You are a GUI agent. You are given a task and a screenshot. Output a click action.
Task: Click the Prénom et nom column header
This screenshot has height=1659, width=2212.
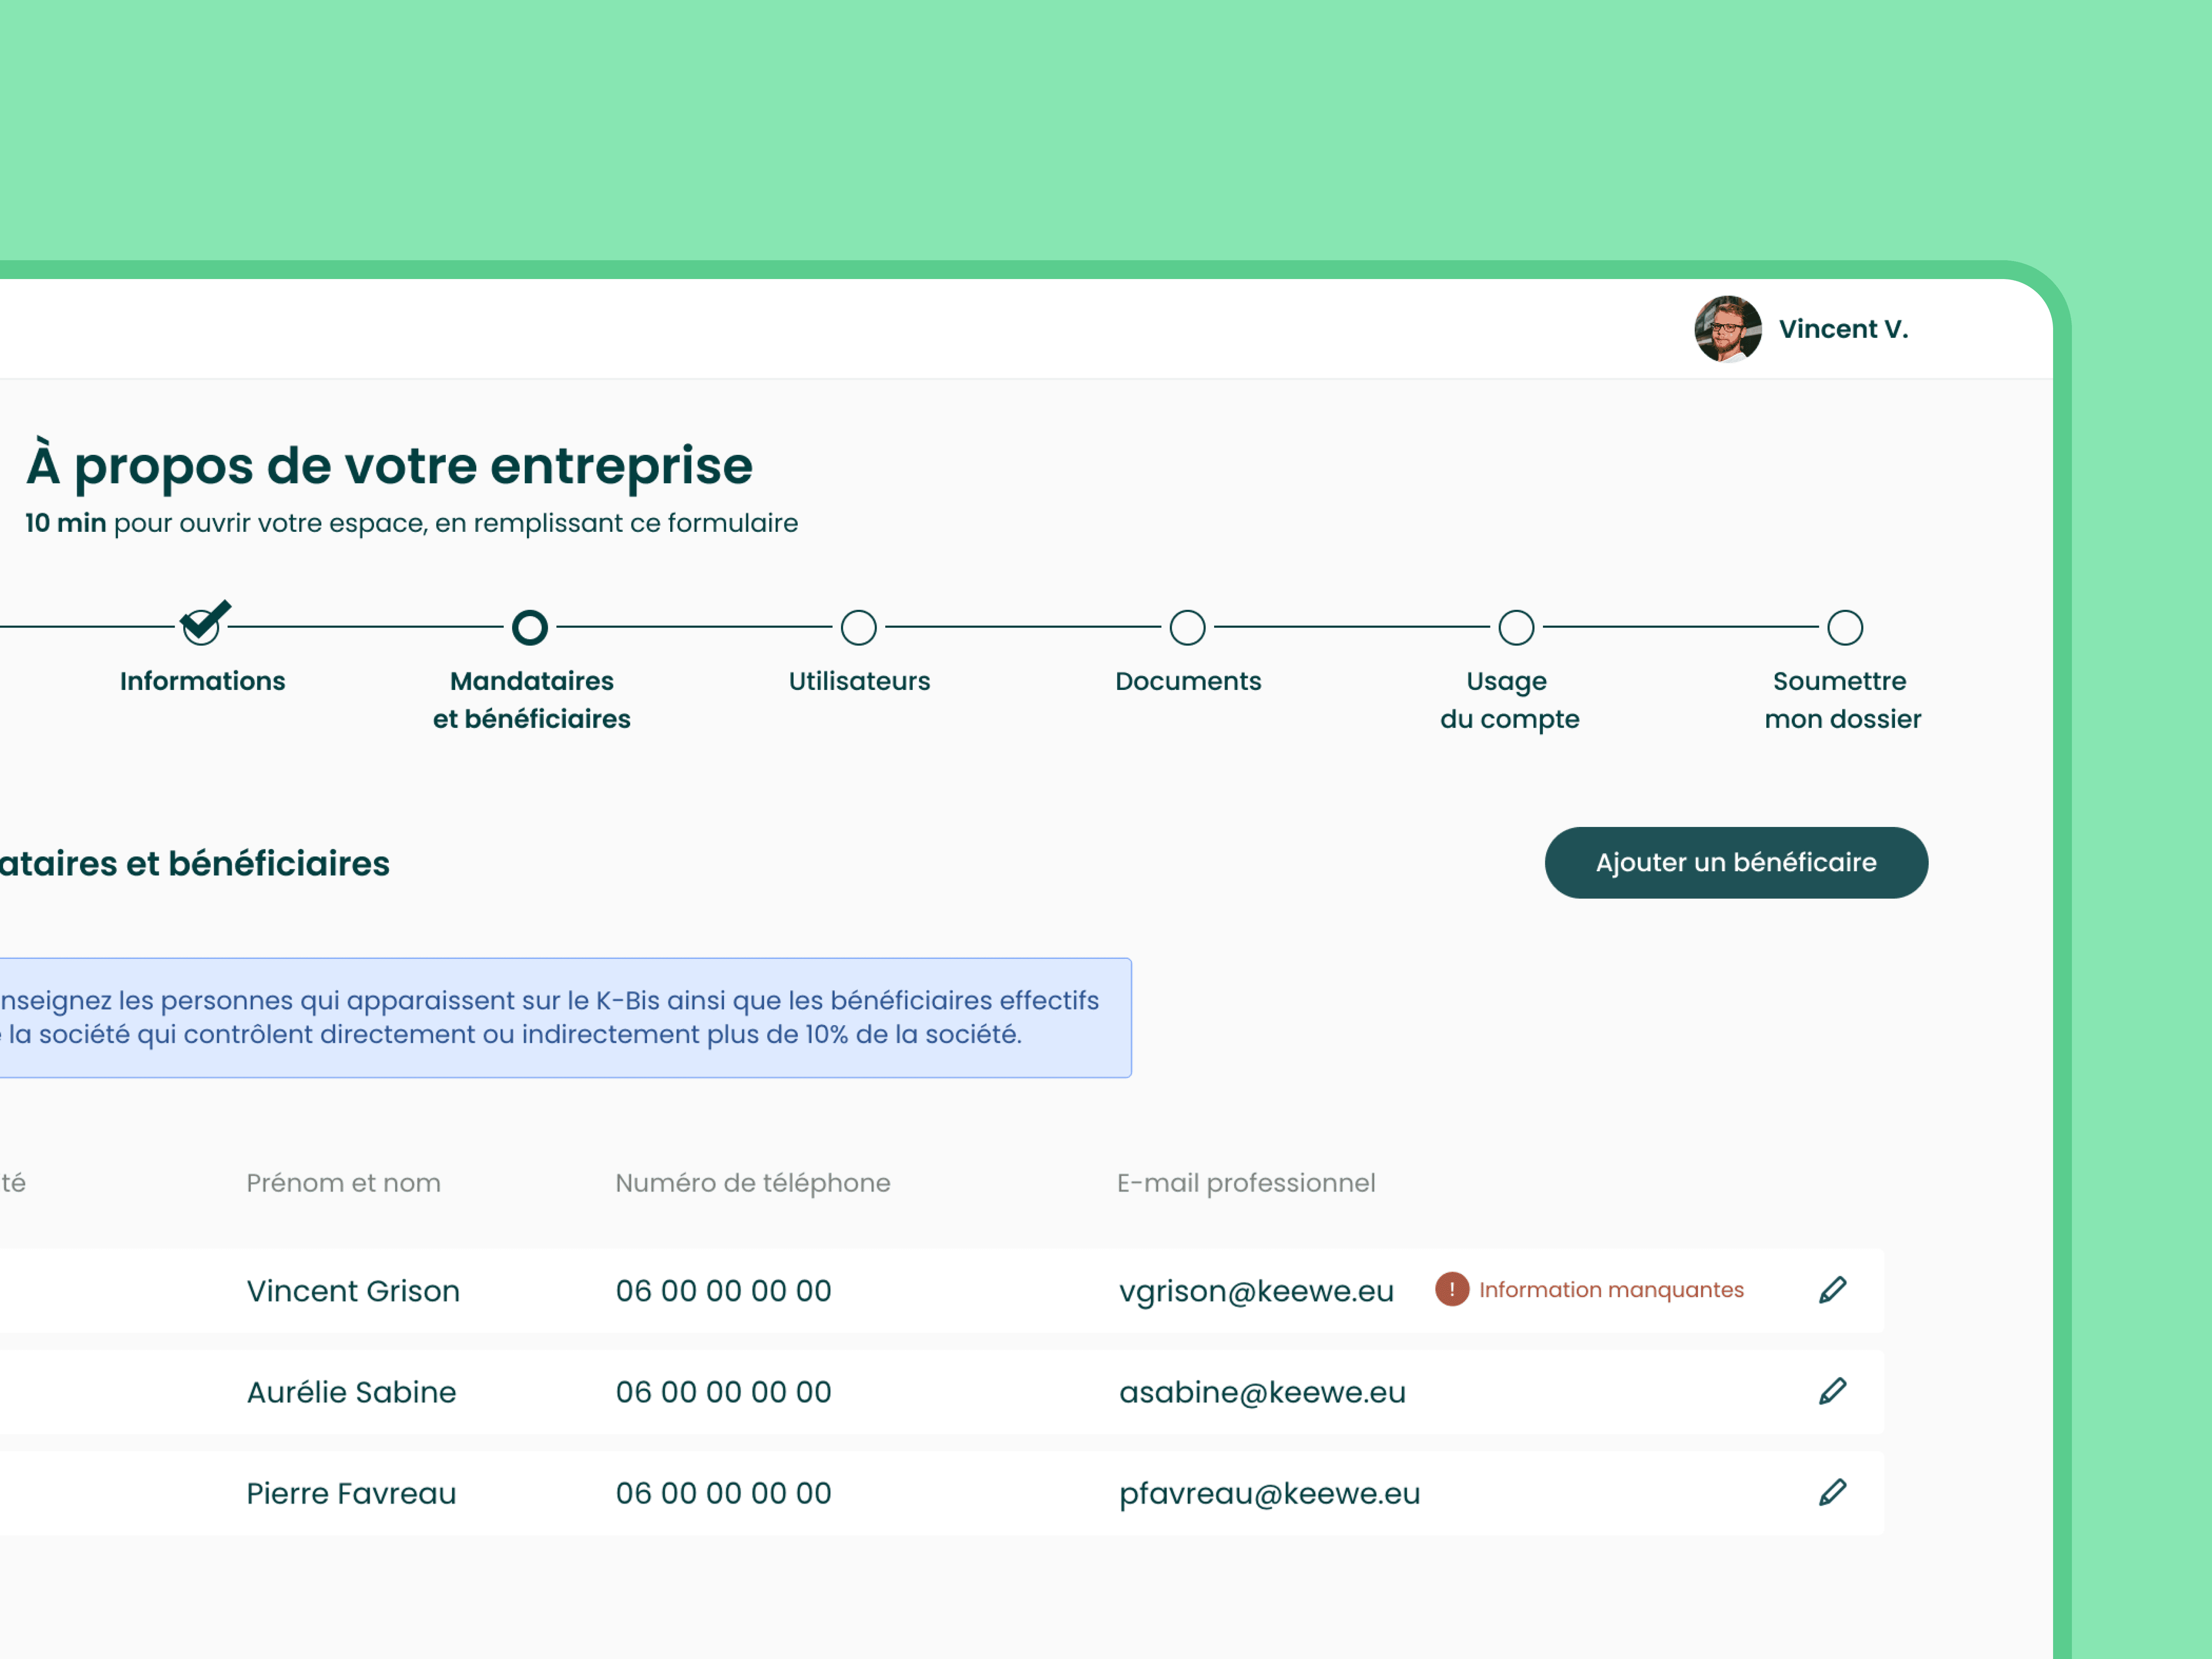343,1183
